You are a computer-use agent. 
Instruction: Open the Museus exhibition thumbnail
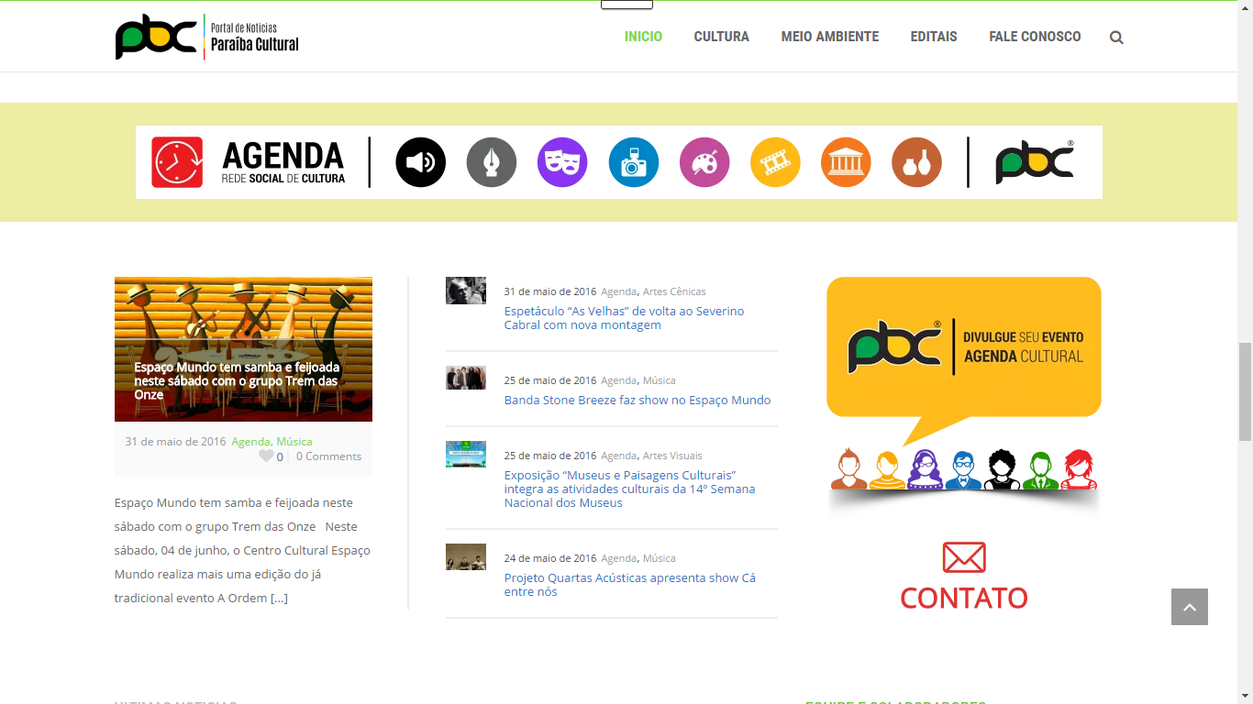(x=466, y=454)
